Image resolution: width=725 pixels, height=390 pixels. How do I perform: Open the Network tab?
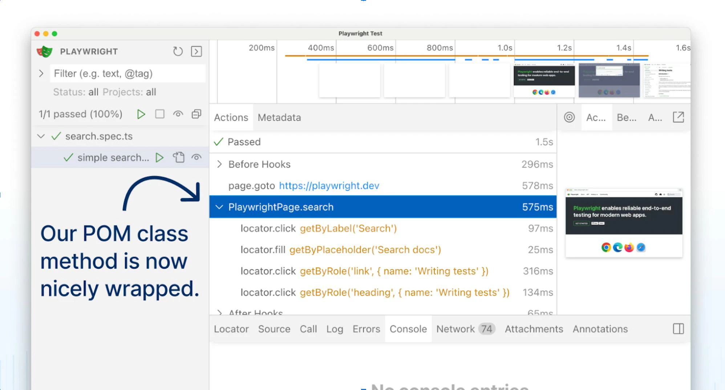point(466,329)
